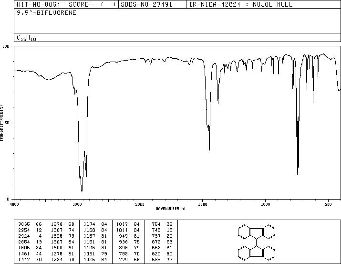Click the molecular formula C26H18
Viewport: 341px width, 264px height.
[26, 38]
